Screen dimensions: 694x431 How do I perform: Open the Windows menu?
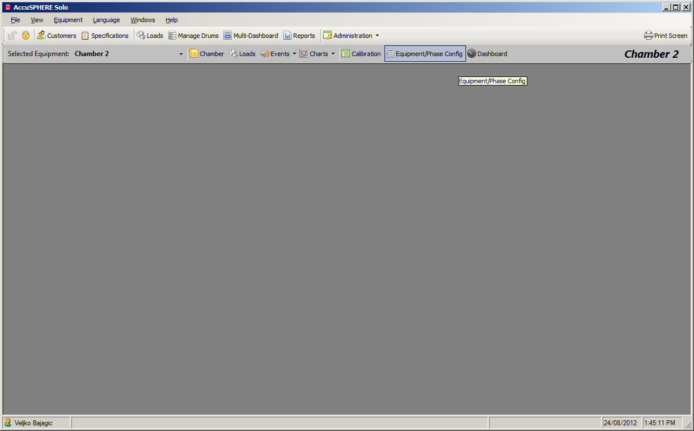(x=142, y=20)
